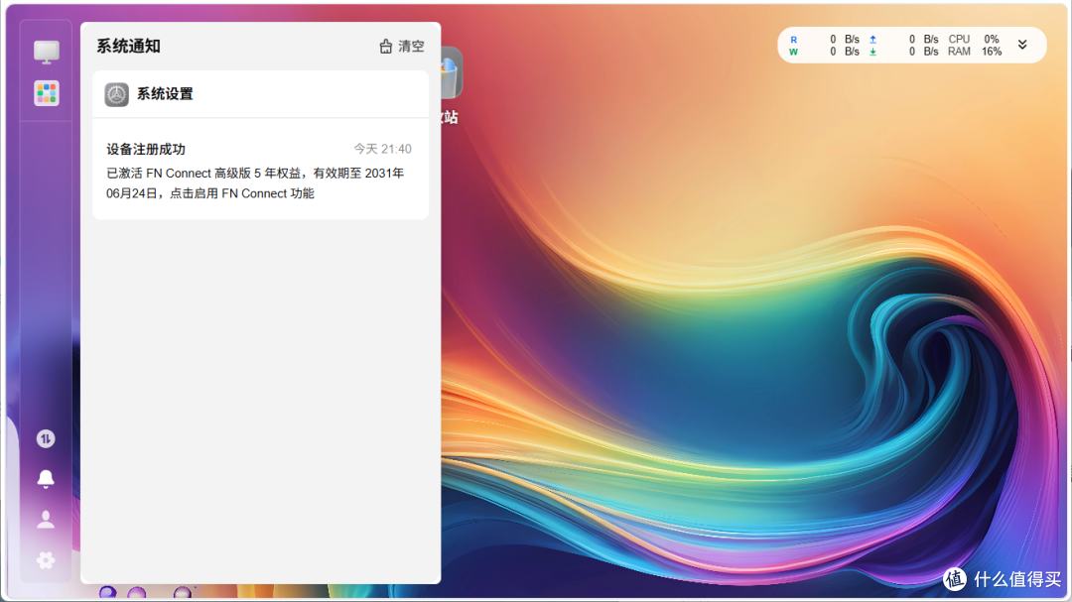Open the 设备注册成功 notification title
Viewport: 1072px width, 602px height.
146,149
